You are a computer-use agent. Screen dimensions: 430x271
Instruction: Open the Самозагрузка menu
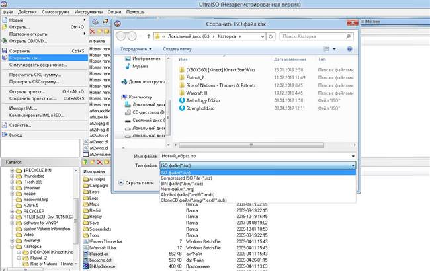coord(56,12)
